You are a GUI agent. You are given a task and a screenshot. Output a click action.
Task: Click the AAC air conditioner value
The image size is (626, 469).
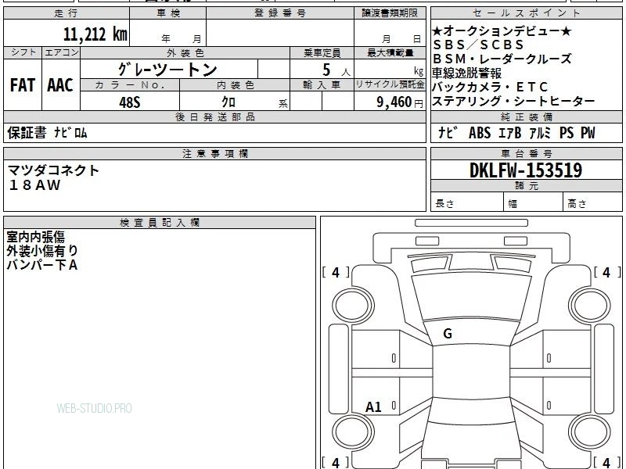tap(60, 85)
